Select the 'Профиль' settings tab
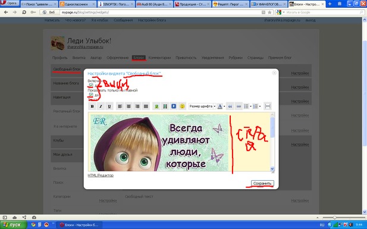This screenshot has height=229, width=367. (59, 58)
